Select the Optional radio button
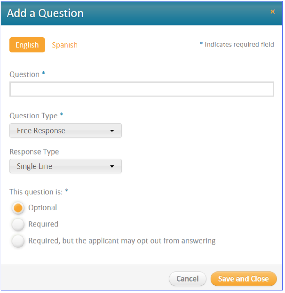The image size is (285, 293). pos(18,208)
